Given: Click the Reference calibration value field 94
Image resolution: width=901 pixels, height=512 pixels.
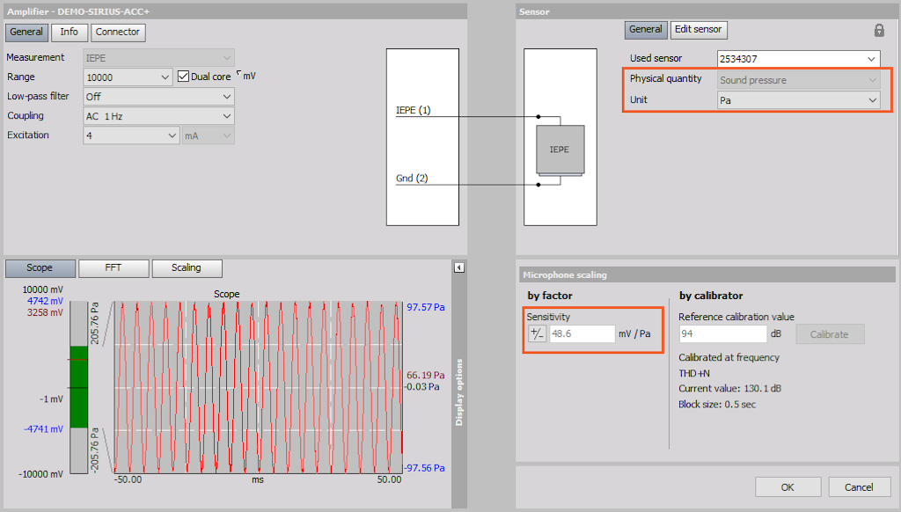Looking at the screenshot, I should [723, 334].
